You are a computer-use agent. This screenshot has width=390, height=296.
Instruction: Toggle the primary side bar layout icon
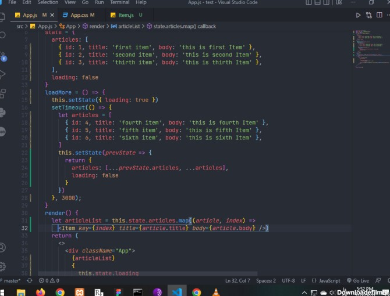[309, 2]
